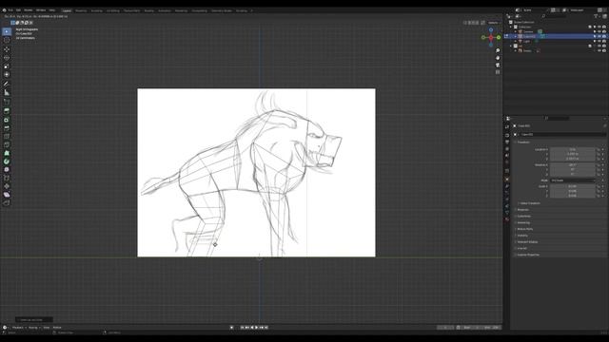Expand the Custom Properties panel
609x342 pixels.
(528, 255)
